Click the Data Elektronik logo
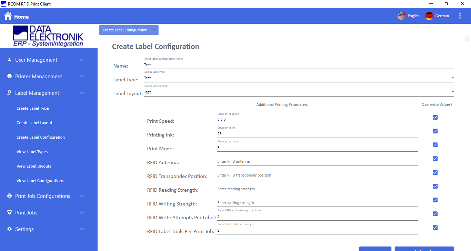The width and height of the screenshot is (471, 251). point(48,36)
